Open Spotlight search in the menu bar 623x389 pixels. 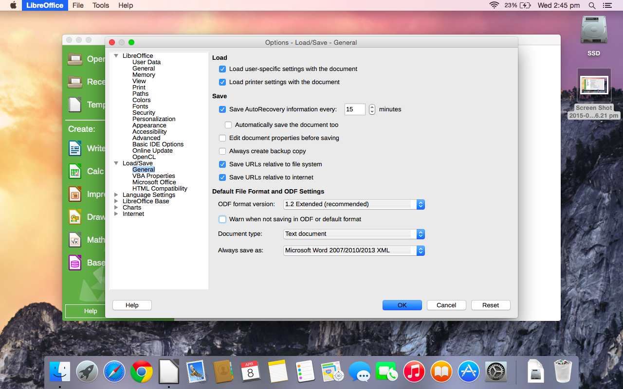pyautogui.click(x=592, y=5)
